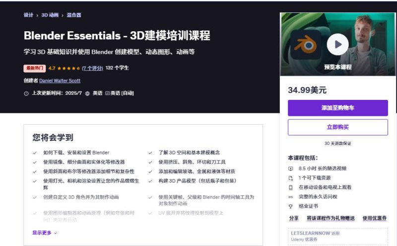Open the 3D 动画 breadcrumb link
Viewport: 397px width, 246px height.
(50, 15)
